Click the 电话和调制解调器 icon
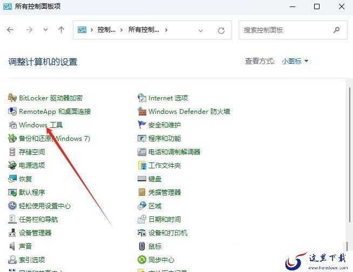The image size is (353, 272). (x=142, y=152)
